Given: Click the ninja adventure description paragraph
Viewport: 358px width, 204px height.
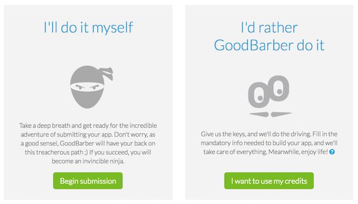Looking at the screenshot, I should (88, 143).
